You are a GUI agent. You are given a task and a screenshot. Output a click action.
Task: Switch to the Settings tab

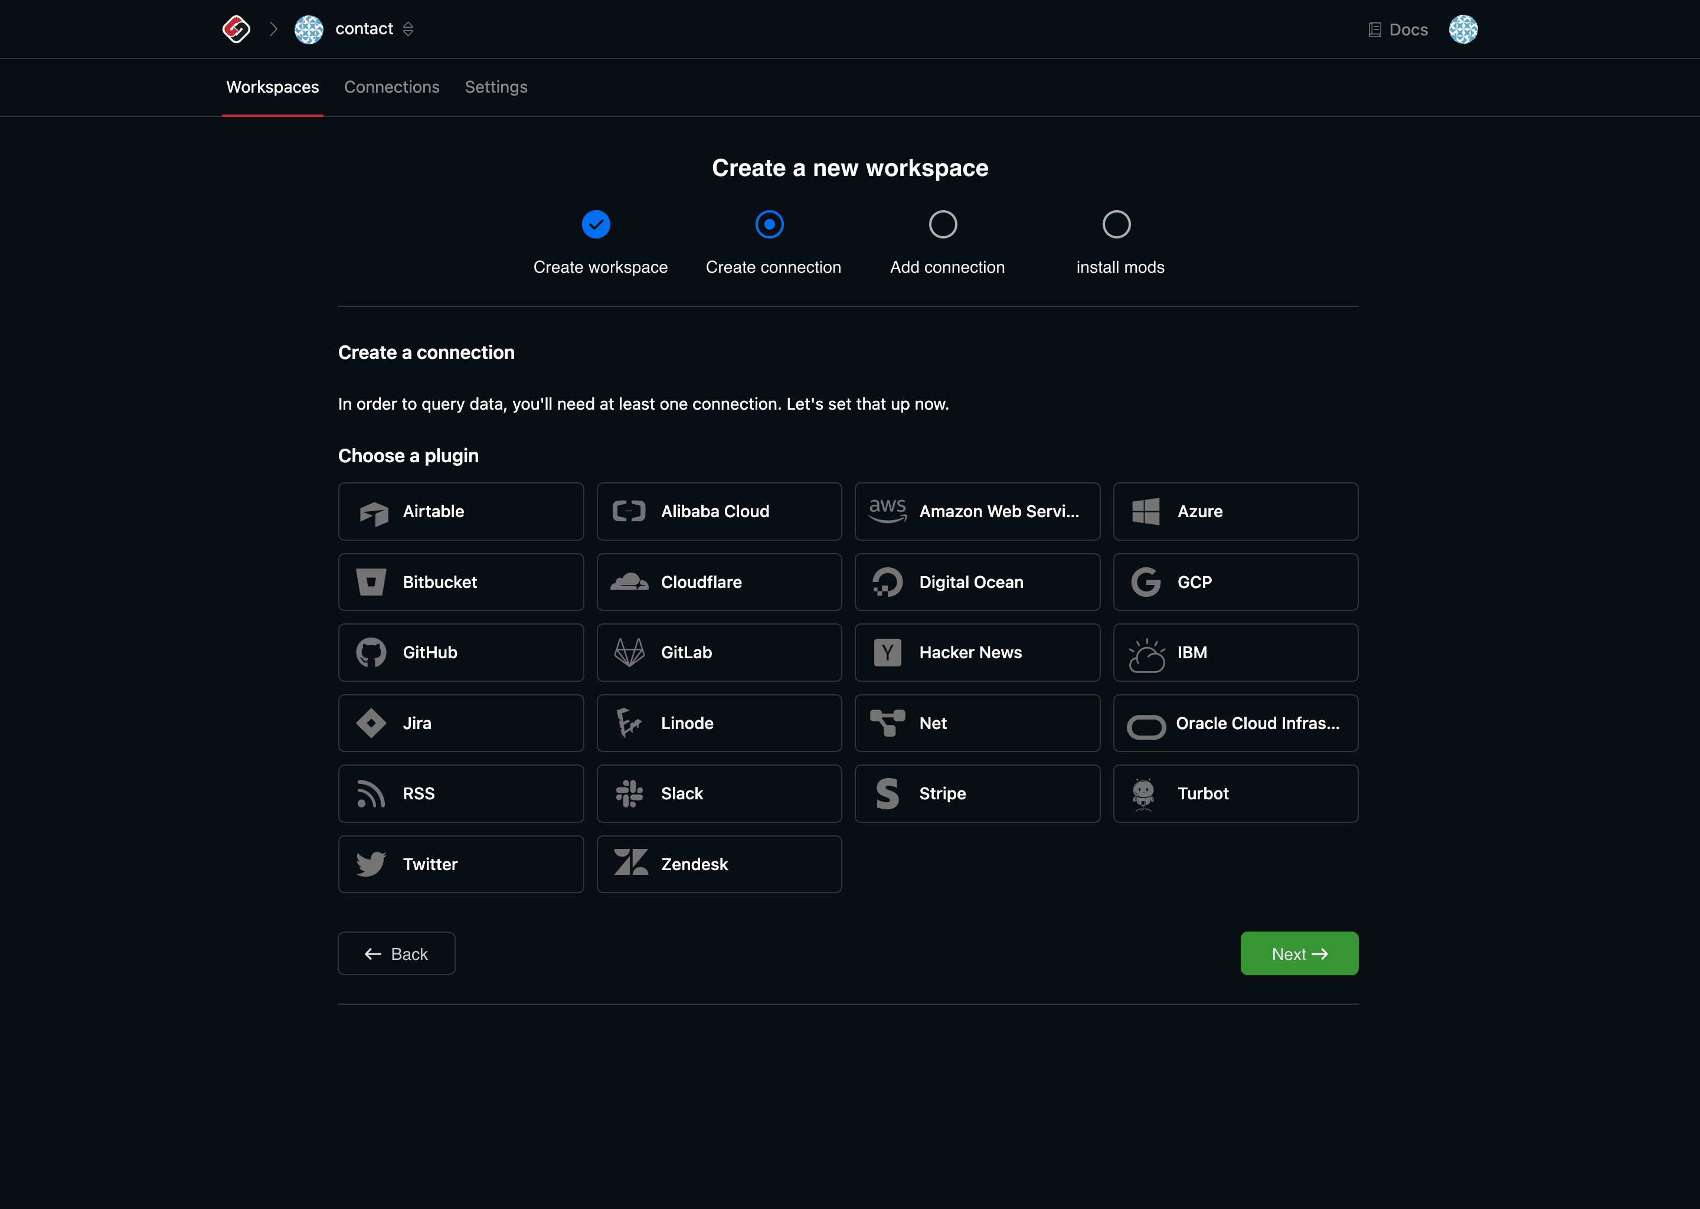[496, 86]
